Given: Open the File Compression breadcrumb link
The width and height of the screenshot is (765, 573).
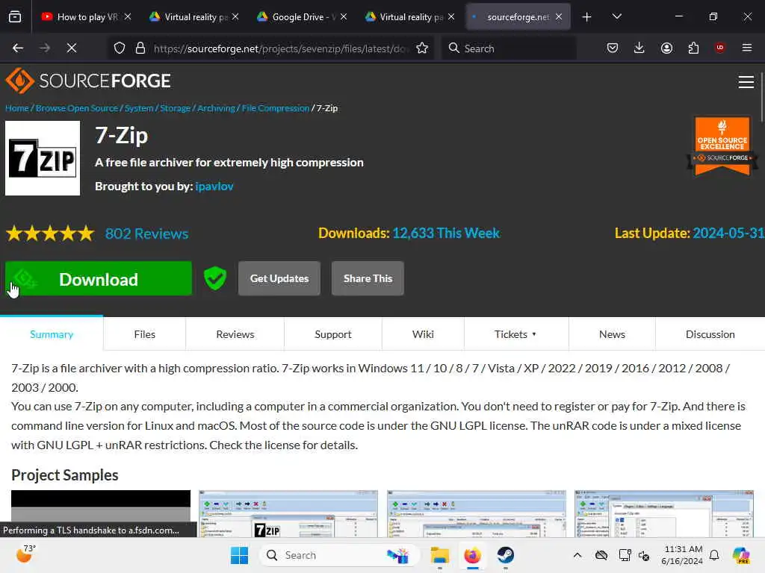Looking at the screenshot, I should (276, 108).
